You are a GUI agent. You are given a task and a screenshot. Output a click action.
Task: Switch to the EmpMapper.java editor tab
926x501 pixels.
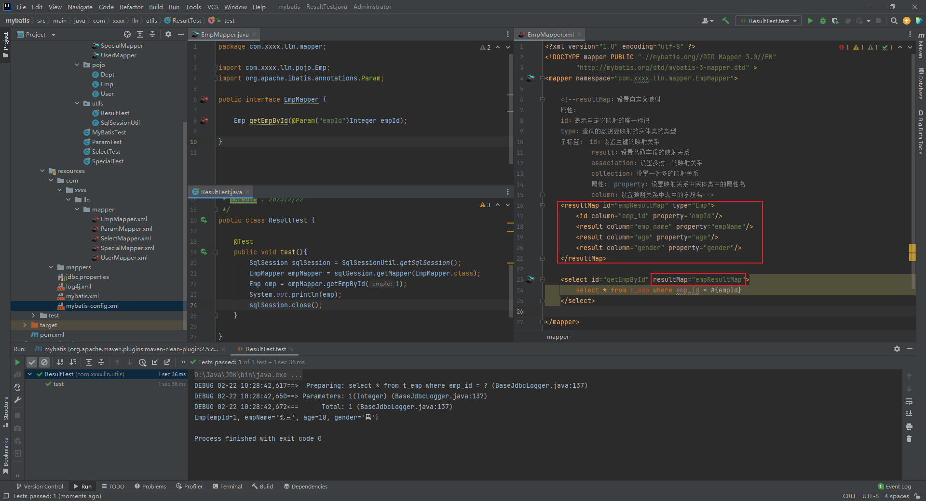coord(224,34)
